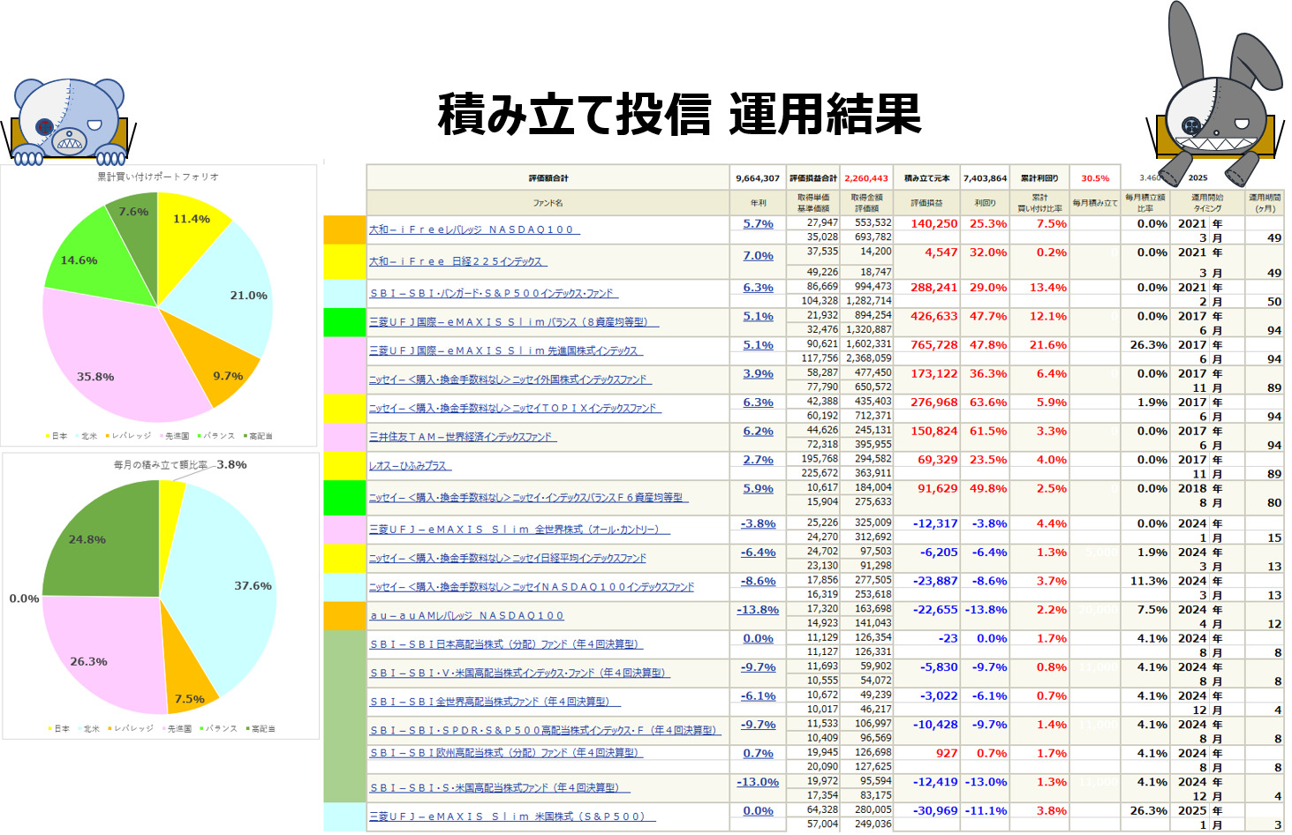This screenshot has height=835, width=1292.
Task: Click the 37.6% cyan slice of monthly pie
Action: (x=230, y=591)
